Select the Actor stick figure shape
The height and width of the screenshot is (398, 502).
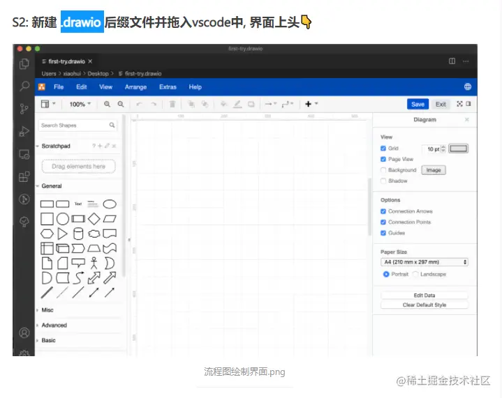click(94, 263)
